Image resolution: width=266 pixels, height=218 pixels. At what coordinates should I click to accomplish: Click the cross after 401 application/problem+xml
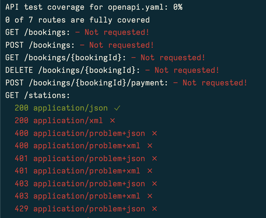tap(150, 171)
